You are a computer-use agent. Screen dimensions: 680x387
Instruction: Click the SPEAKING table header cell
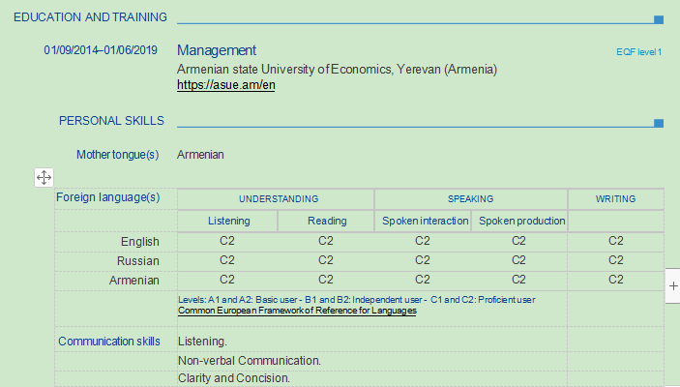click(x=470, y=198)
